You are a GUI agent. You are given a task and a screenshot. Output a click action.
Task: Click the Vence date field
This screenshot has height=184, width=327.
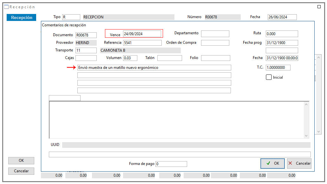(142, 34)
